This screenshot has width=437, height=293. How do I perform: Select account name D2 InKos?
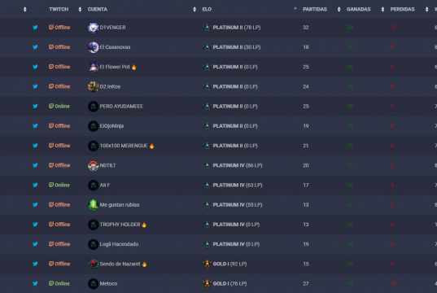(110, 87)
